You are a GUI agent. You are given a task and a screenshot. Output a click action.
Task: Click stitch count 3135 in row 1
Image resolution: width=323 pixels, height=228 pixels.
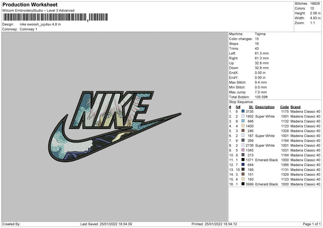click(249, 111)
